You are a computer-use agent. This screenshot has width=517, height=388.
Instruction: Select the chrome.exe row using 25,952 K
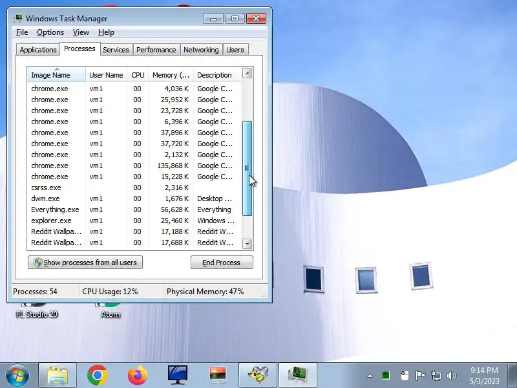tap(134, 100)
